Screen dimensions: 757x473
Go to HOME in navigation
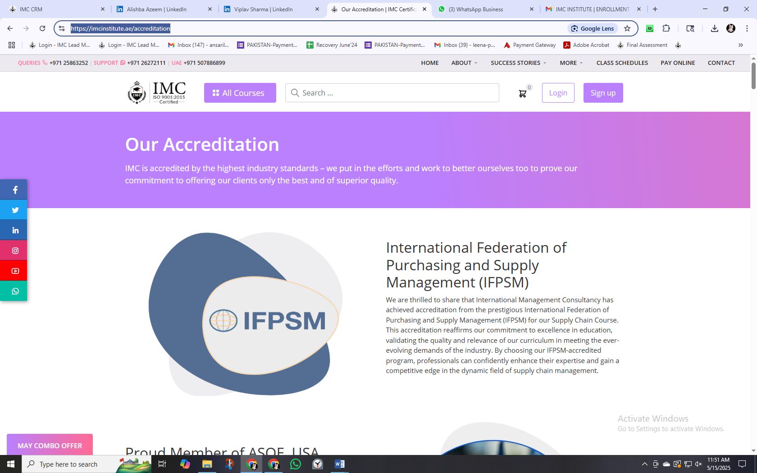[x=430, y=63]
